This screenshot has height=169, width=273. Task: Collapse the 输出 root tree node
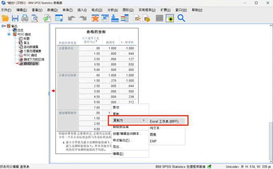coord(3,26)
